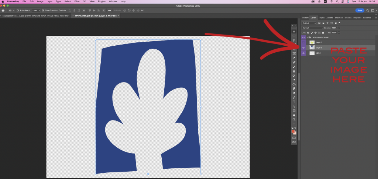Click the lock all attributes padlock icon
Screen dimensions: 378x179
[323, 32]
